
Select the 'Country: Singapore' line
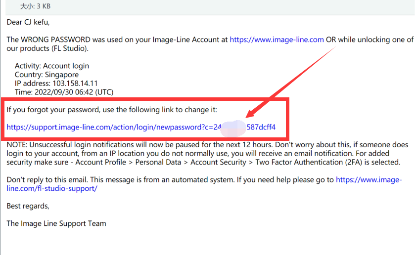(46, 75)
